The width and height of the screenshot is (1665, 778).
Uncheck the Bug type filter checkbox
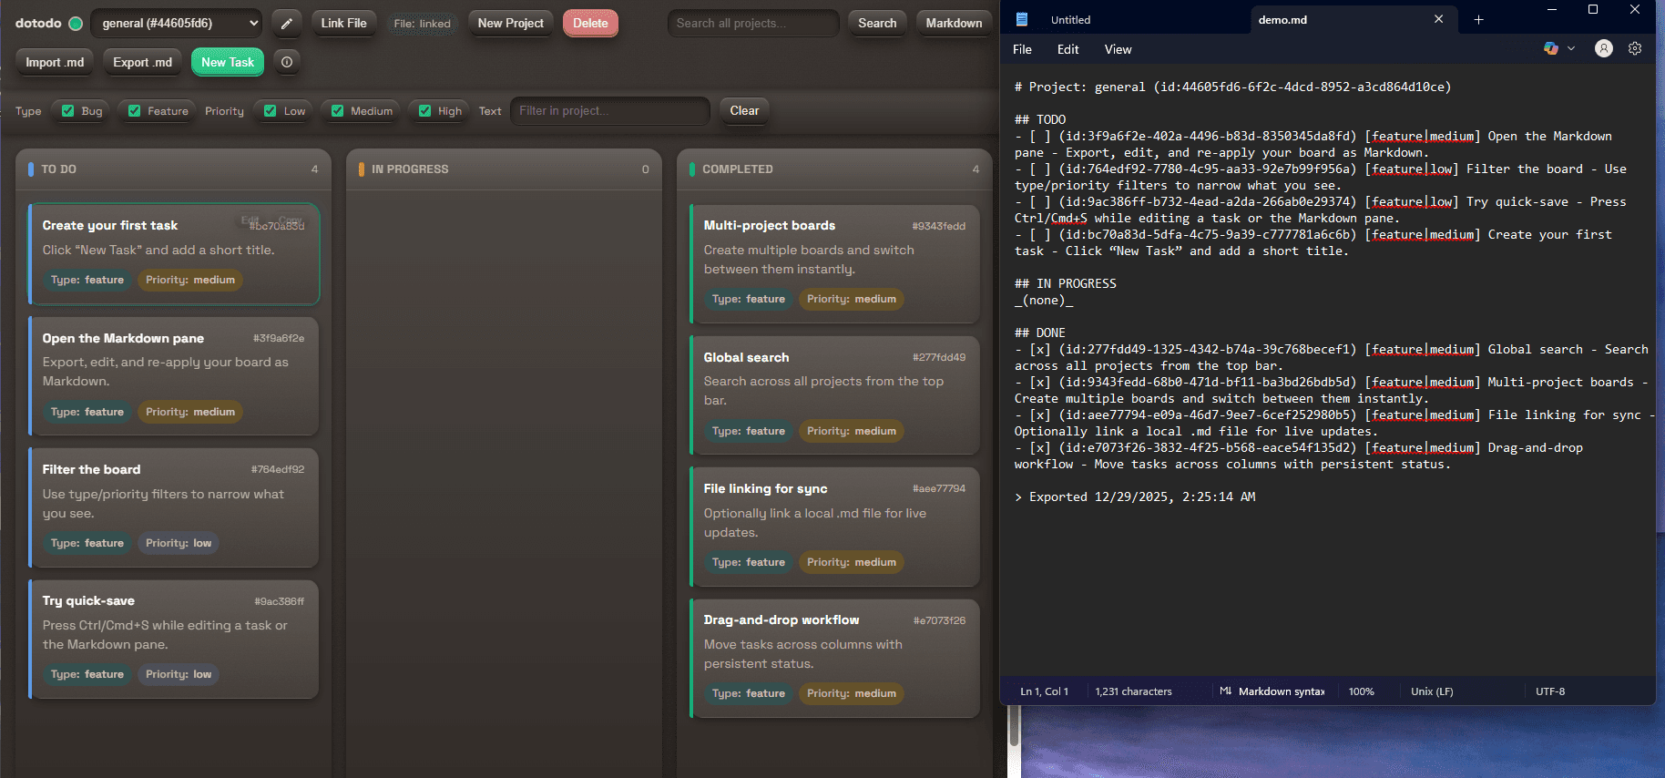(x=68, y=111)
